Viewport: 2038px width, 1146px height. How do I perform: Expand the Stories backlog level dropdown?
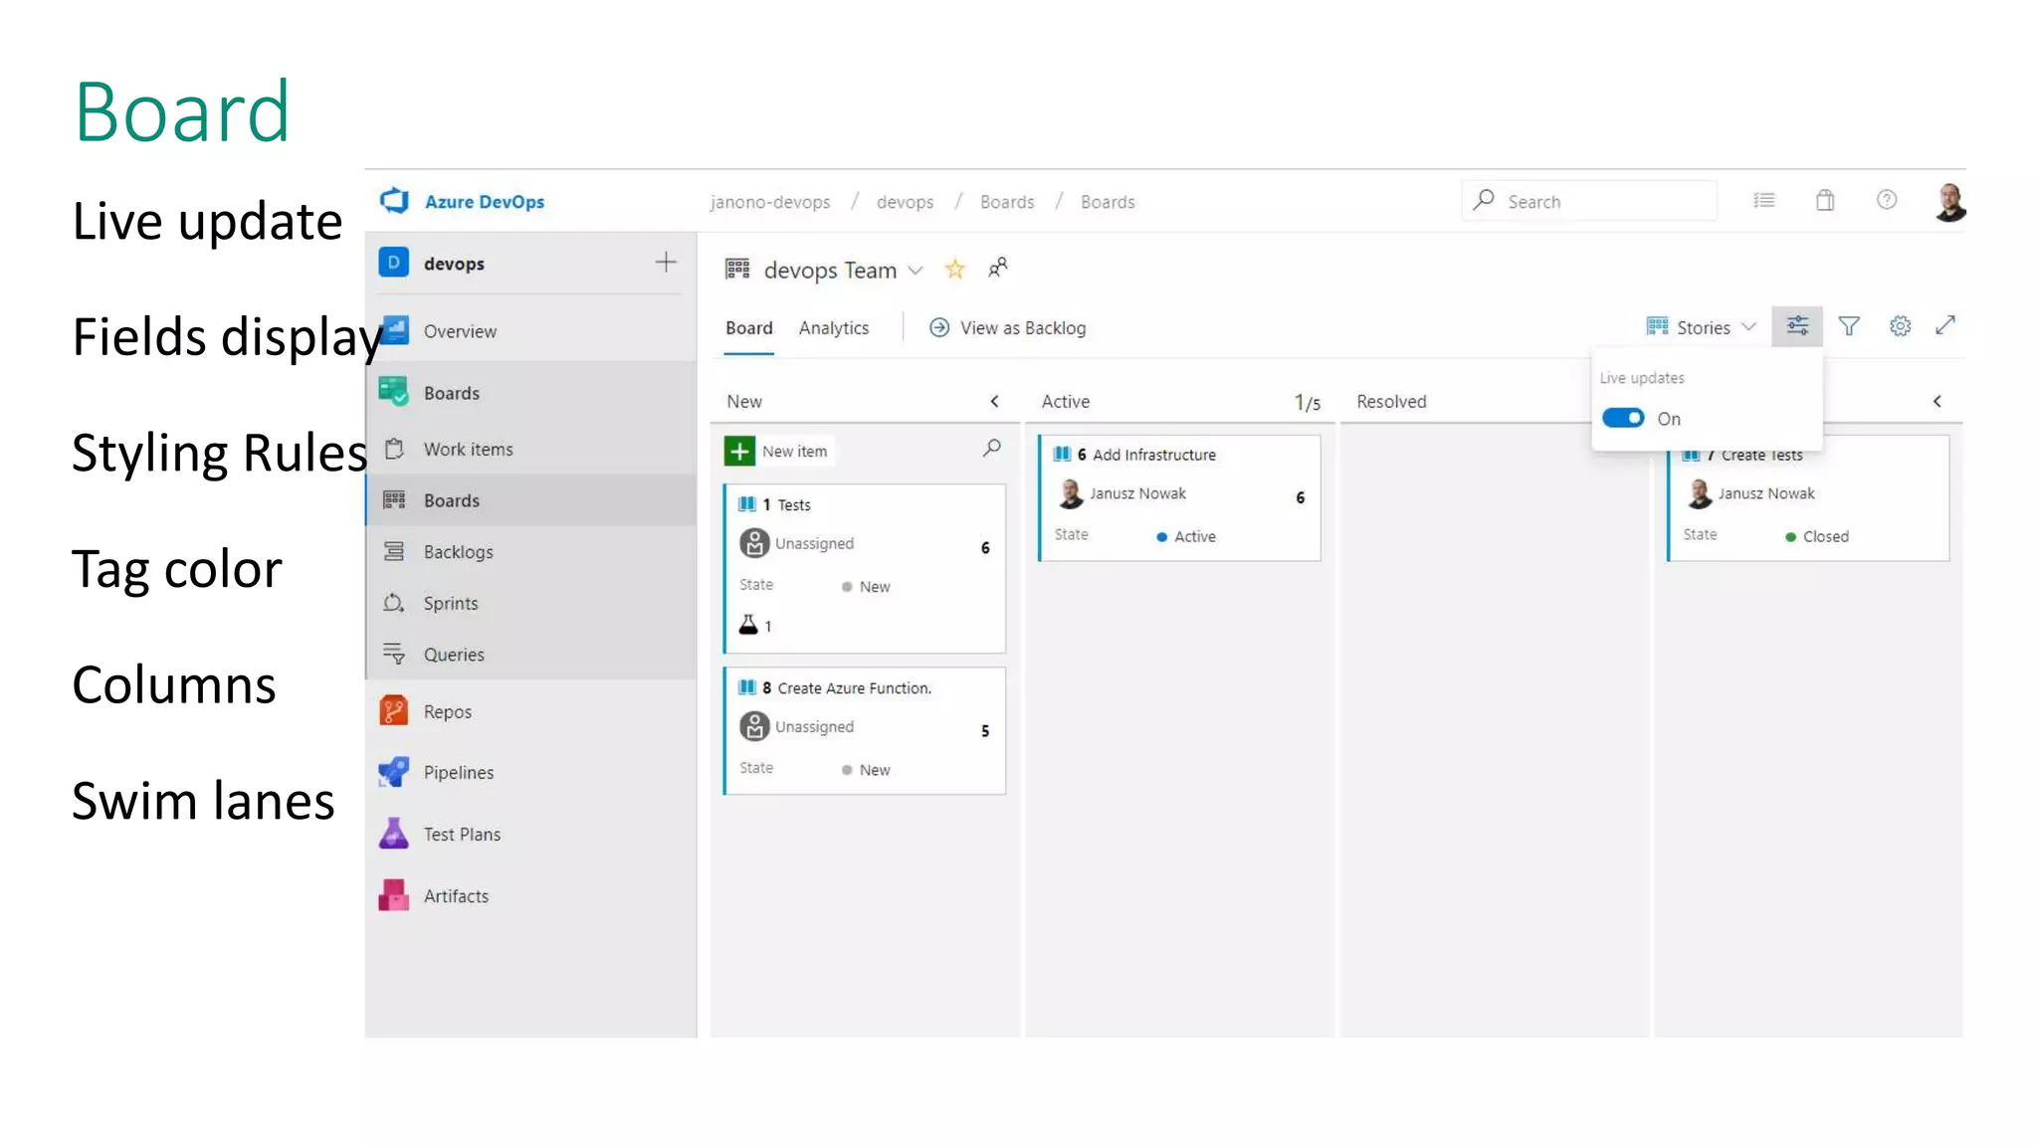pos(1702,327)
